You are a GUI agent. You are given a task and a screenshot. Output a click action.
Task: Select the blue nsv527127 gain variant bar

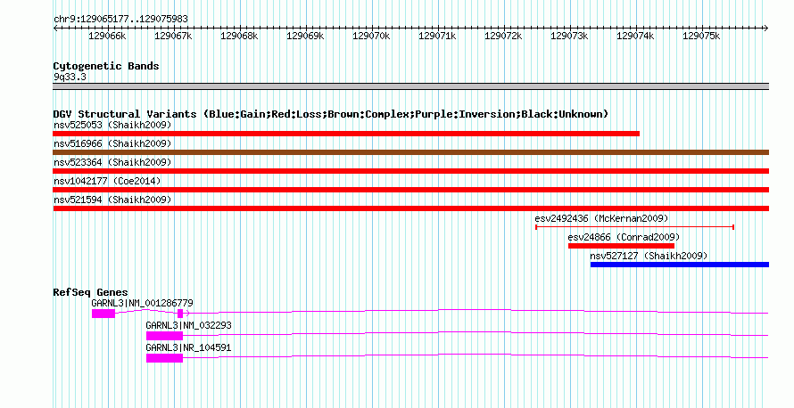point(680,265)
